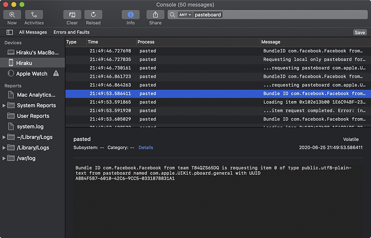Open the Share menu icon

[x=155, y=15]
